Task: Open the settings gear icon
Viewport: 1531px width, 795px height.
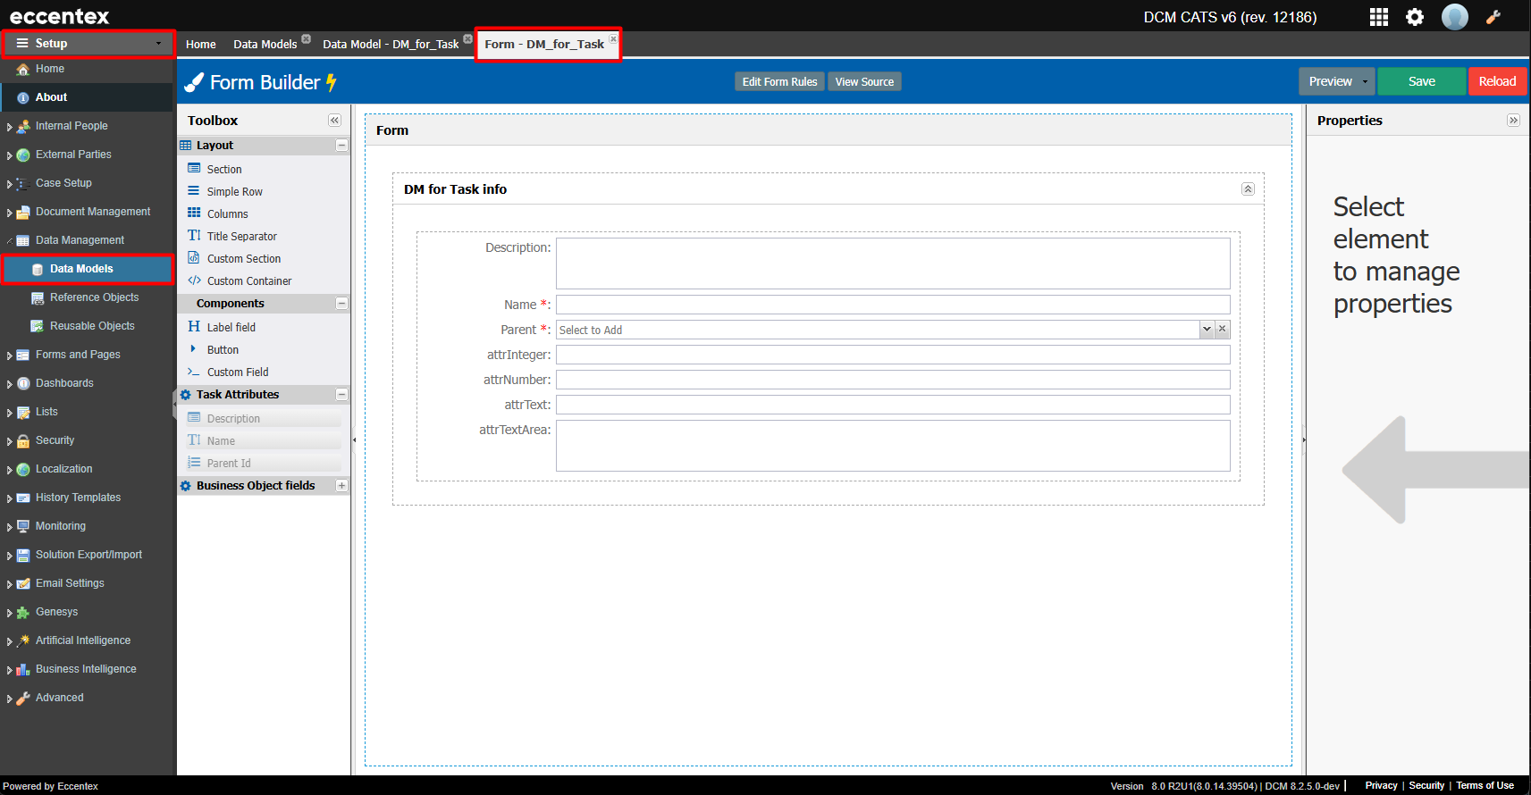Action: coord(1415,17)
